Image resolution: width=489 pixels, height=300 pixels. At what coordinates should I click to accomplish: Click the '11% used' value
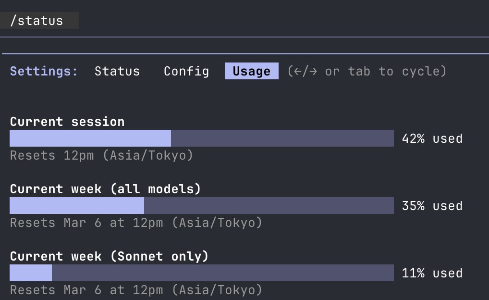click(x=432, y=273)
